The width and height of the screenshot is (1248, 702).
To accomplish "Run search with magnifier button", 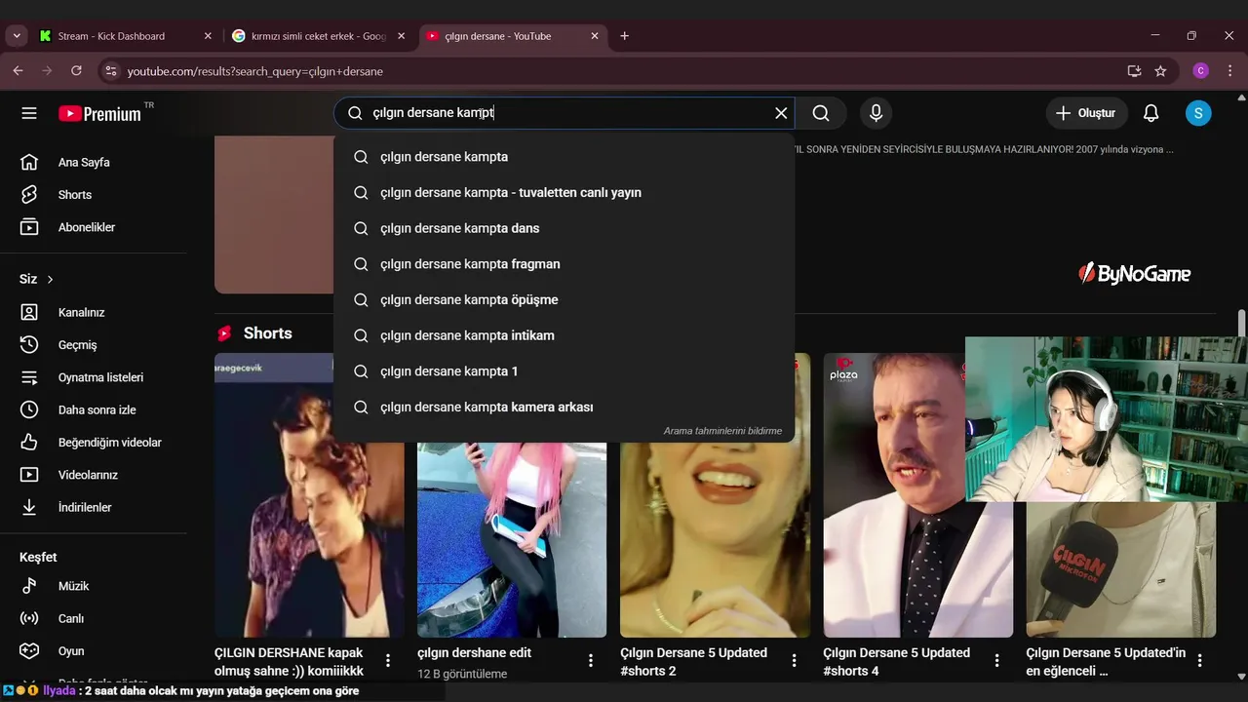I will (821, 113).
